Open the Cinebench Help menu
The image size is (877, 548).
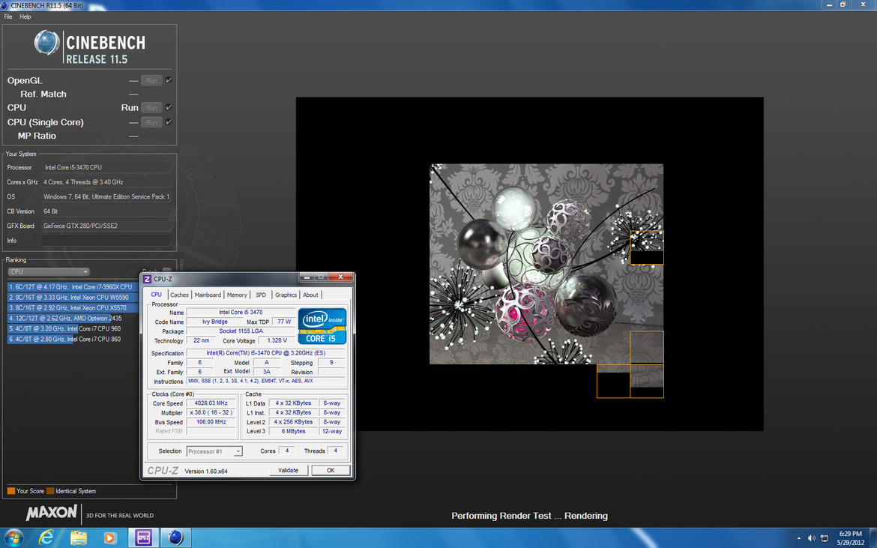tap(25, 16)
